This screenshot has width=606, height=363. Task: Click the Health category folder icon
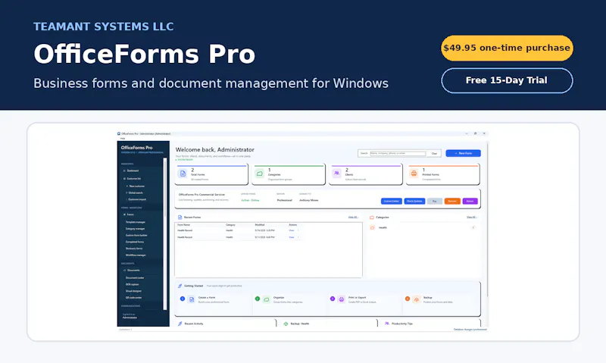[372, 227]
